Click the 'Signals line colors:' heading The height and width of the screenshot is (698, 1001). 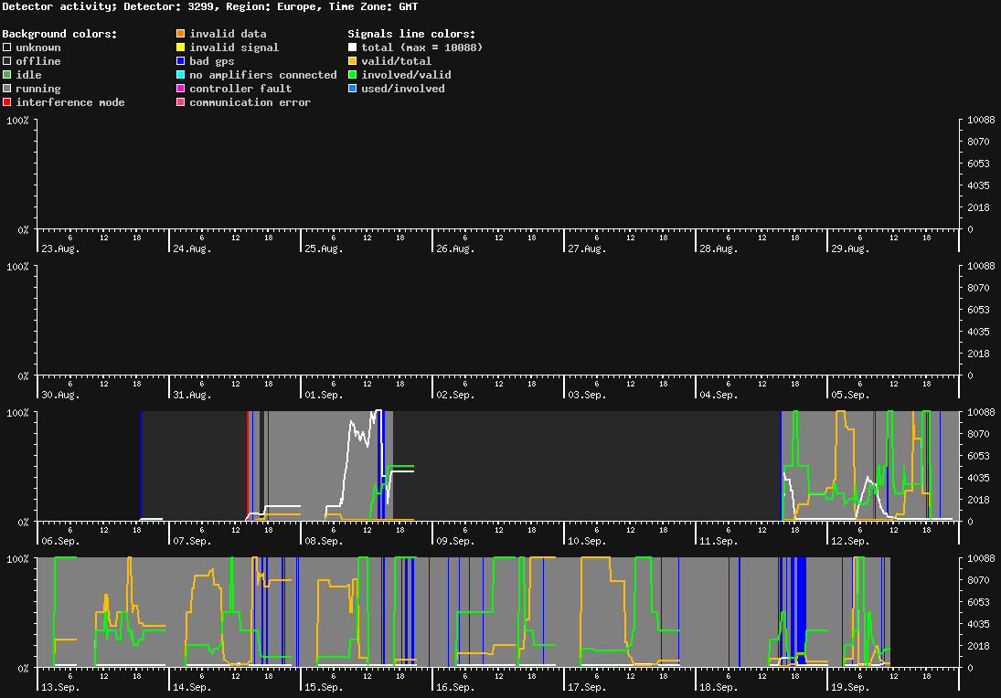click(411, 34)
